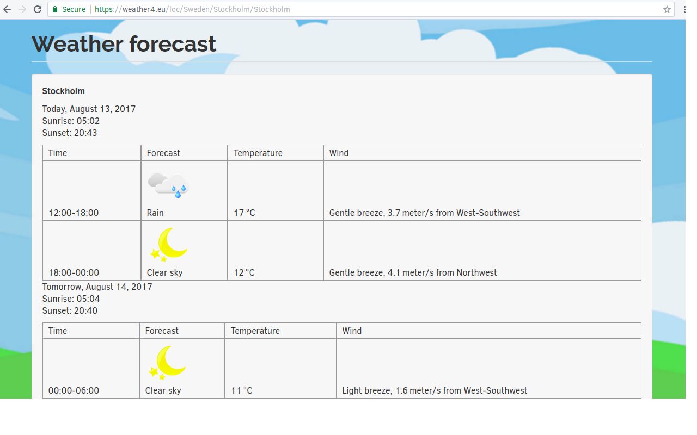
Task: Click the forward navigation arrow
Action: [x=22, y=9]
